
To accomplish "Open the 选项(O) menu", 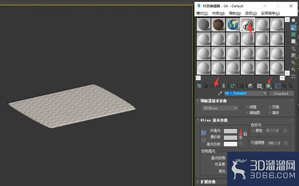I will (x=251, y=13).
